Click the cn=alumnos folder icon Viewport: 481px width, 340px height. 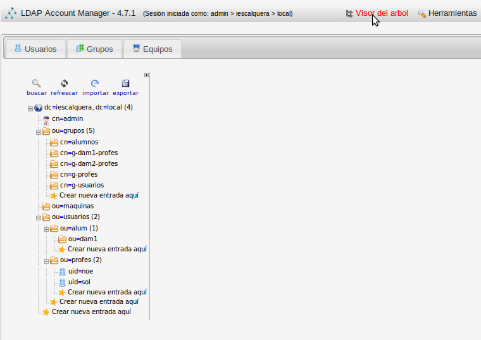tap(54, 142)
